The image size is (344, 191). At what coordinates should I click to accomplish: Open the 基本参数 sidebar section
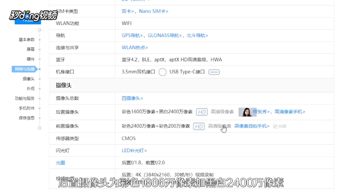click(26, 40)
